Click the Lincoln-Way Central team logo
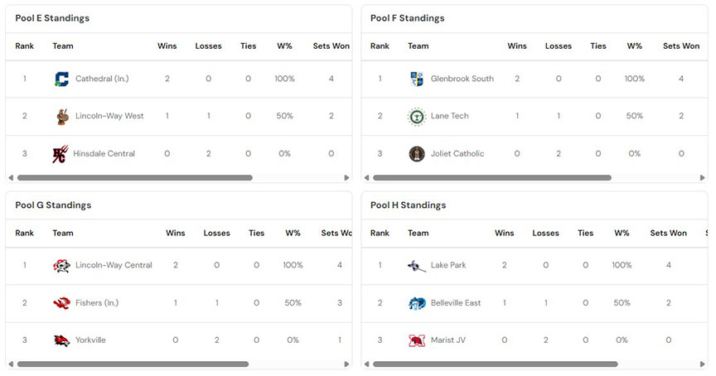The image size is (716, 376). [61, 266]
